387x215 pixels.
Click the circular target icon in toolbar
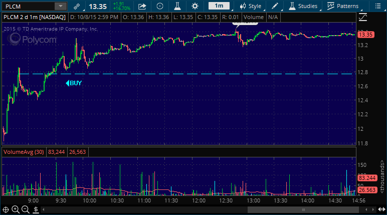[x=160, y=7]
